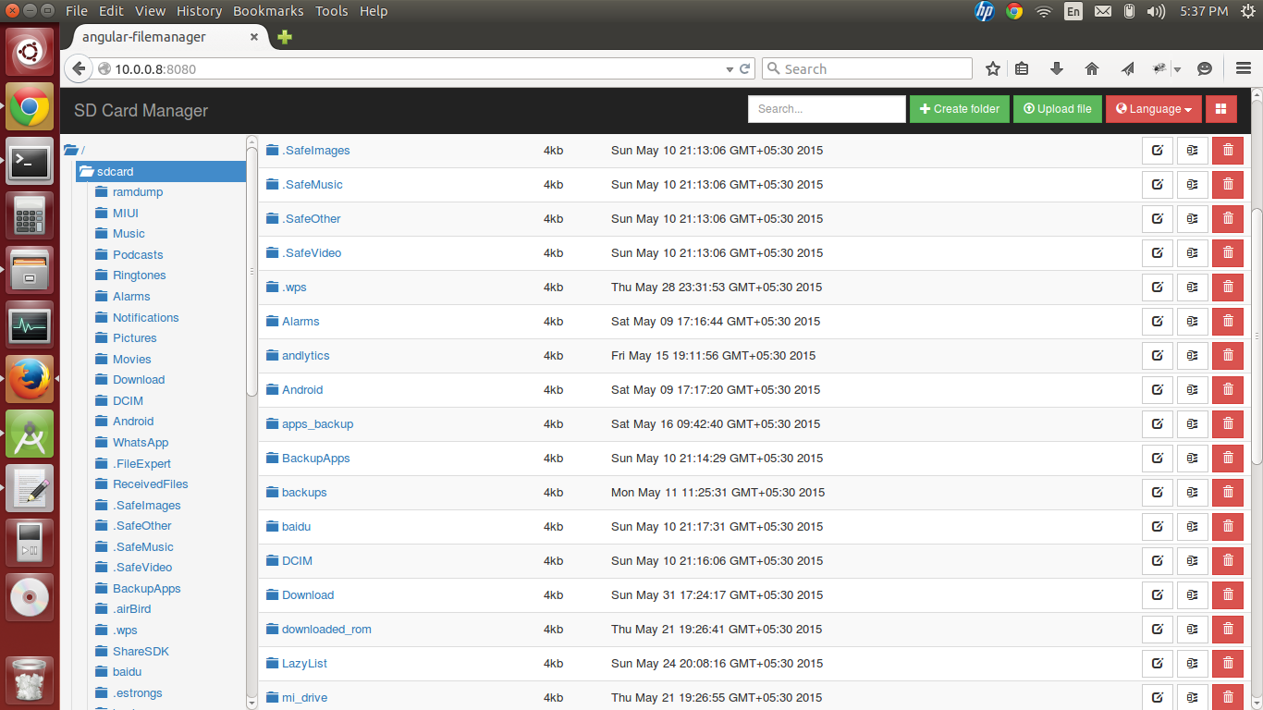Open Terminal from the Ubuntu launcher
Screen dimensions: 1263x710
(31, 163)
